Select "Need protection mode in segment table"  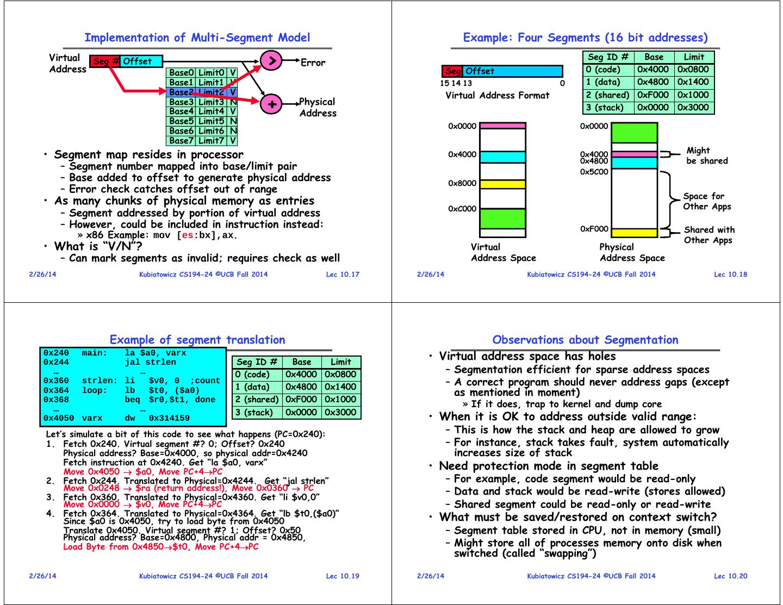click(x=549, y=466)
